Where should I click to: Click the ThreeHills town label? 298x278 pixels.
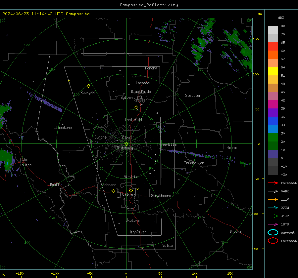click(x=167, y=144)
